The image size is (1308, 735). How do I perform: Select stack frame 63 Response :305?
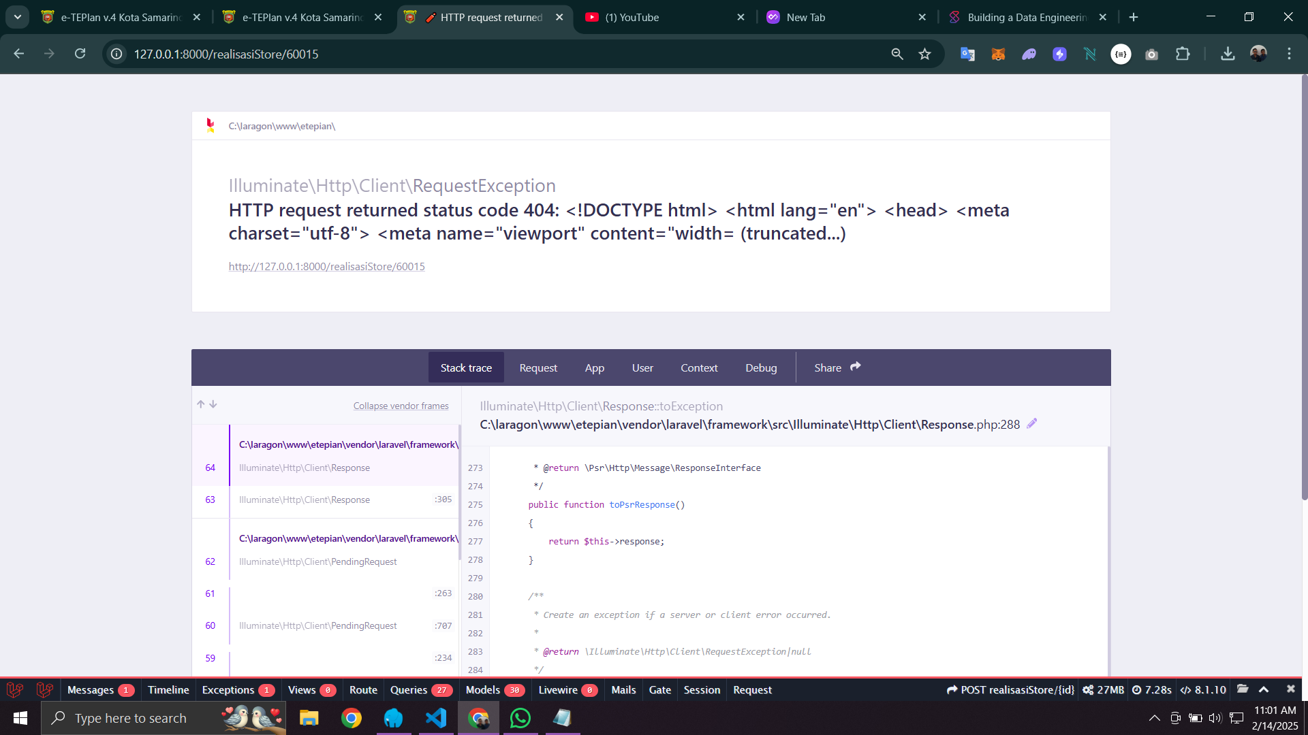point(327,500)
